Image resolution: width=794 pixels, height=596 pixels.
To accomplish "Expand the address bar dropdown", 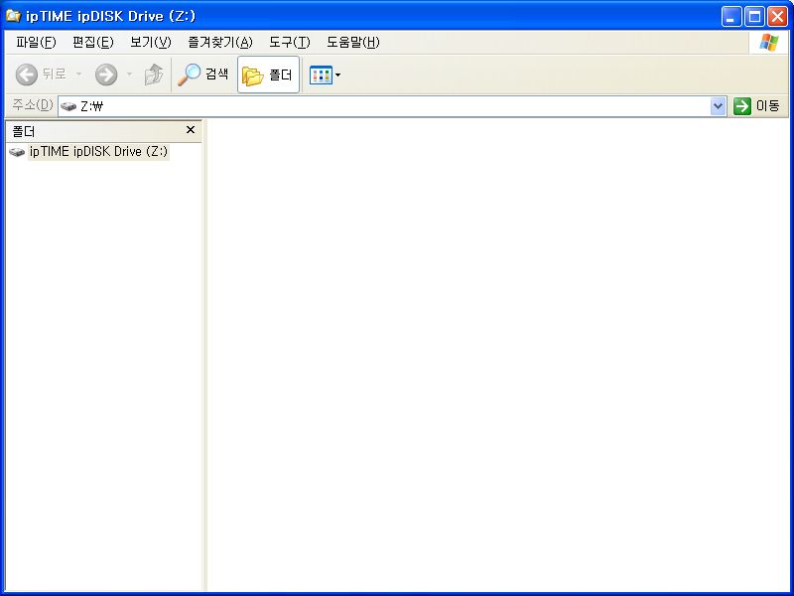I will click(718, 106).
